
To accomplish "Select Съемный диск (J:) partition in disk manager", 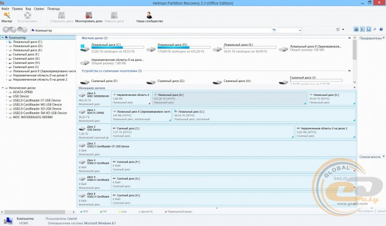I will click(x=203, y=132).
